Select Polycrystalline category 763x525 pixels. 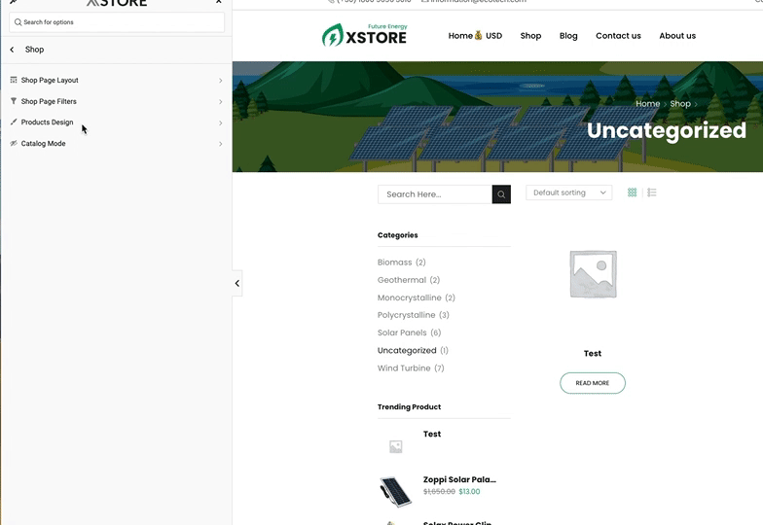click(407, 315)
